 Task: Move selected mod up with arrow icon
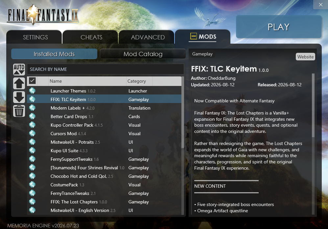19,83
